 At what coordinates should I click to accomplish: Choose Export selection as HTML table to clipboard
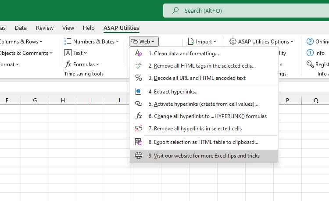coord(204,142)
